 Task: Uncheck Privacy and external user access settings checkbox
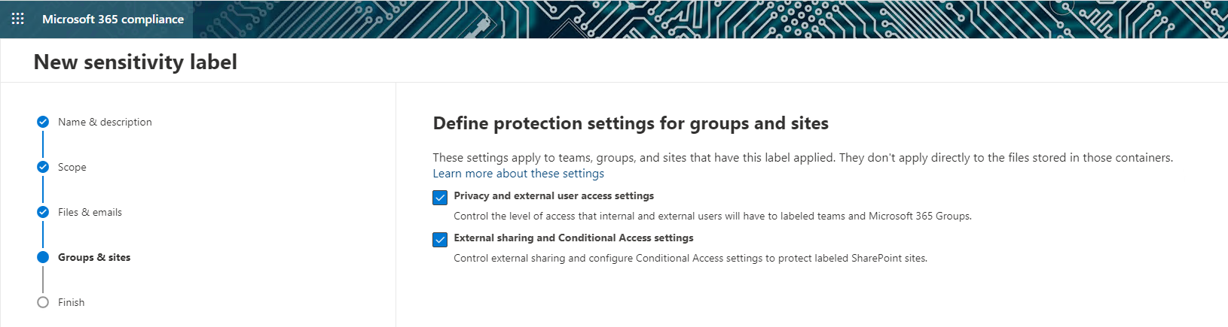point(440,198)
